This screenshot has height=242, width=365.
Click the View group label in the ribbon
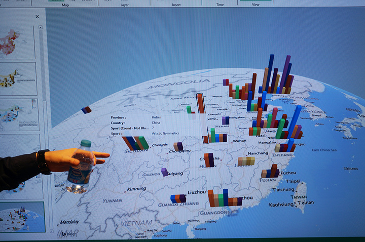[255, 5]
